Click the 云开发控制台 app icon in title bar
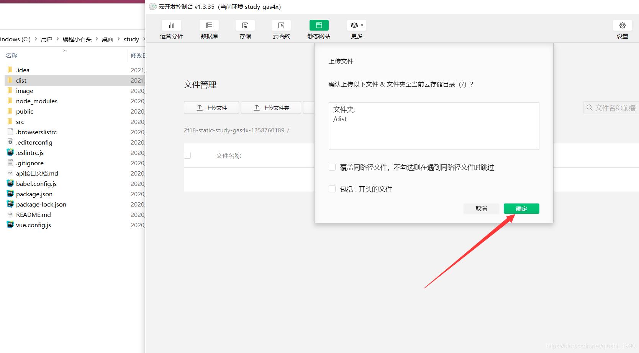This screenshot has width=639, height=353. point(153,7)
